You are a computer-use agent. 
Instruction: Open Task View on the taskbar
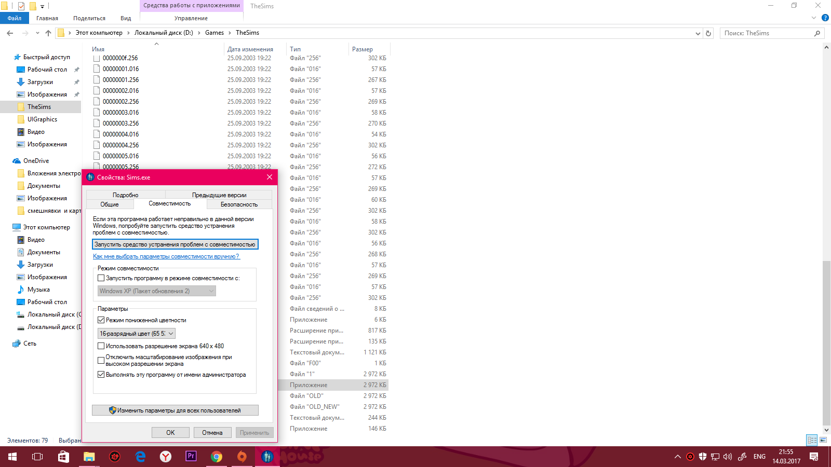37,457
